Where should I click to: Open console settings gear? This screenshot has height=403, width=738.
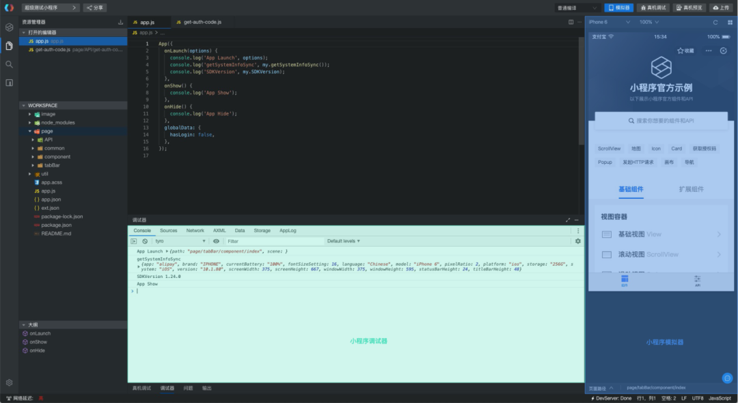coord(577,241)
